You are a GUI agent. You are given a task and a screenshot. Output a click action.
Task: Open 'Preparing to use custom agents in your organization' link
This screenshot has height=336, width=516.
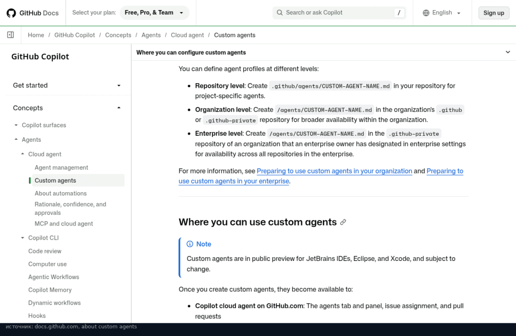pos(335,171)
